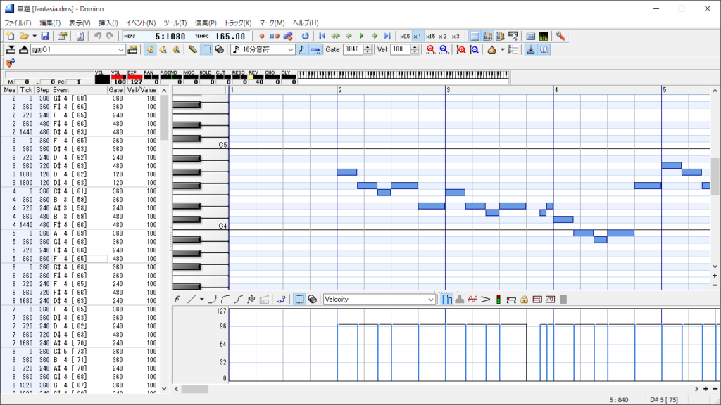
Task: Click the piano roll vertical scrollbar thumb
Action: pyautogui.click(x=715, y=176)
